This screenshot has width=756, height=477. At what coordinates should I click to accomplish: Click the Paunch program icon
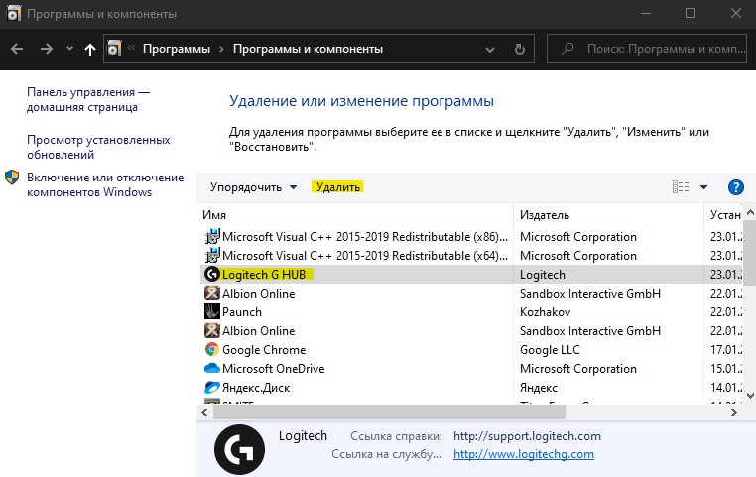tap(212, 311)
